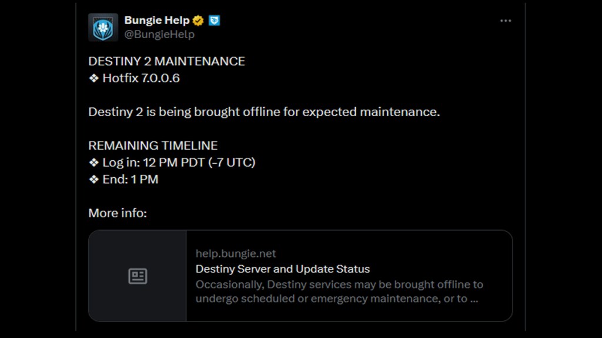Click the Destiny Server and Update Status title

[283, 269]
